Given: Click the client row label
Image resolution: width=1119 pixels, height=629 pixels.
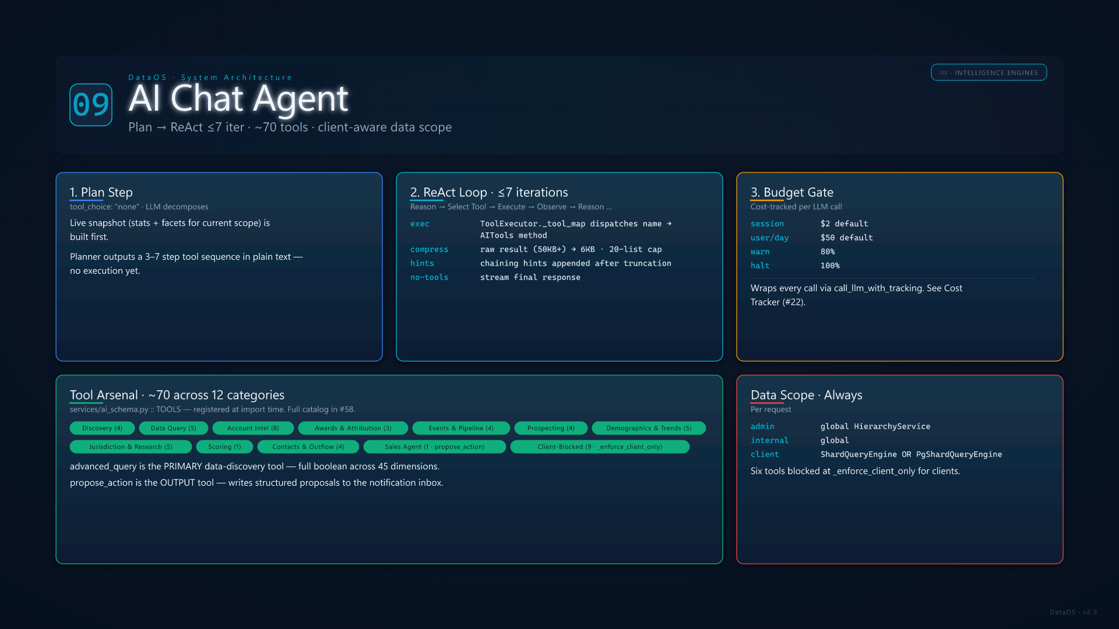Looking at the screenshot, I should click(765, 454).
